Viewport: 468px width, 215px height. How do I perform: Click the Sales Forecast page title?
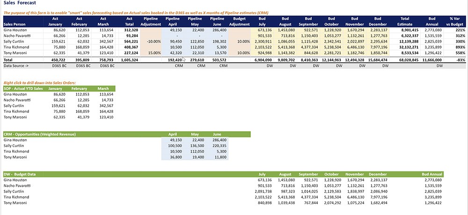[x=18, y=3]
